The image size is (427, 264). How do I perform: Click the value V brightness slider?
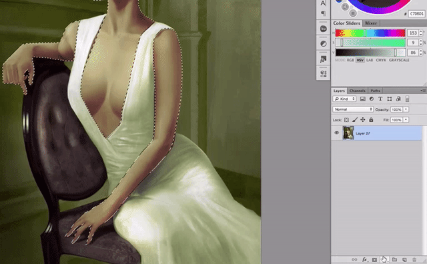[x=370, y=53]
